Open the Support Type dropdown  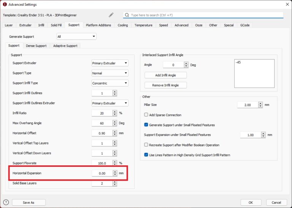point(110,73)
